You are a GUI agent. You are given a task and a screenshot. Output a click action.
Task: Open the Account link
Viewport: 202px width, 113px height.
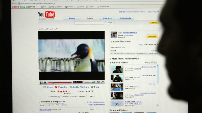(x=130, y=12)
